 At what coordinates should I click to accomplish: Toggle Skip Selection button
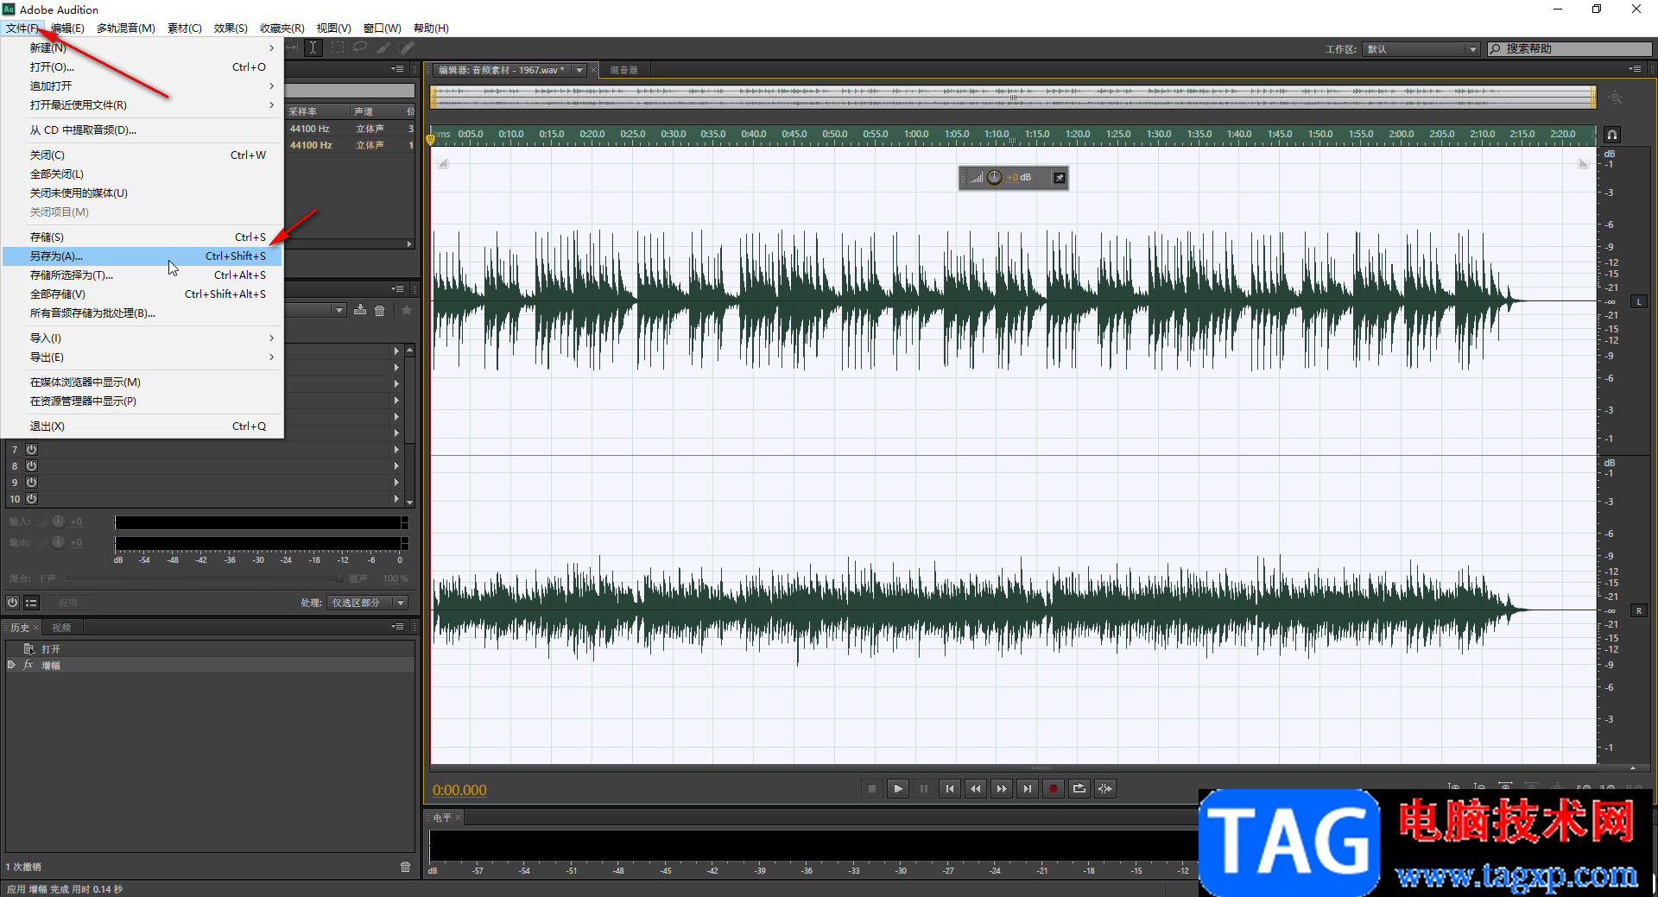click(1105, 788)
